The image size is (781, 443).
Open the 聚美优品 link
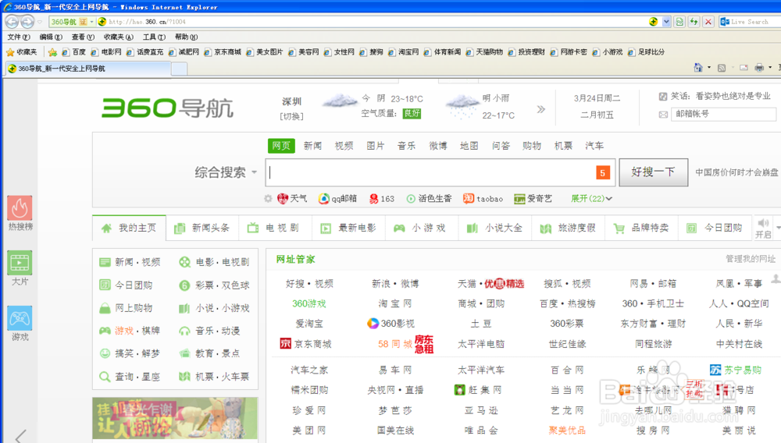click(x=567, y=430)
